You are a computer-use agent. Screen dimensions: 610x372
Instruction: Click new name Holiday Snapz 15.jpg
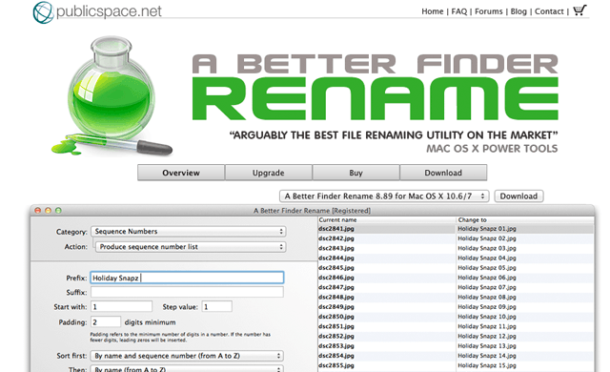coord(487,365)
